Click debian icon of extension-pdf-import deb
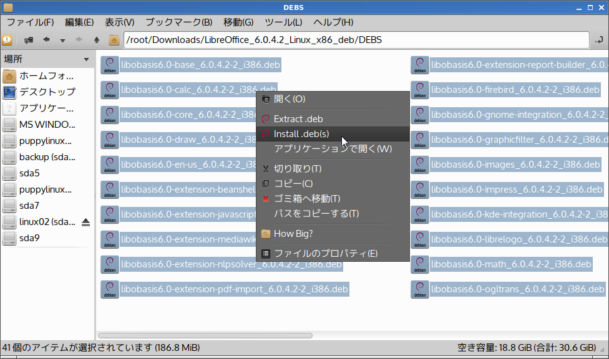The height and width of the screenshot is (359, 609). point(110,289)
